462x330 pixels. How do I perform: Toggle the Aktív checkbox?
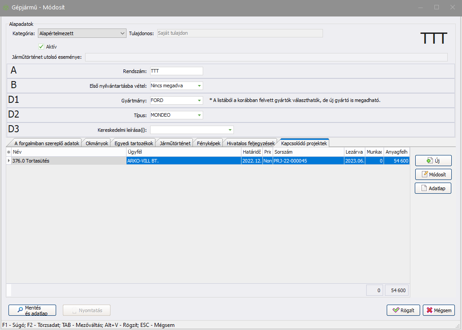[41, 46]
